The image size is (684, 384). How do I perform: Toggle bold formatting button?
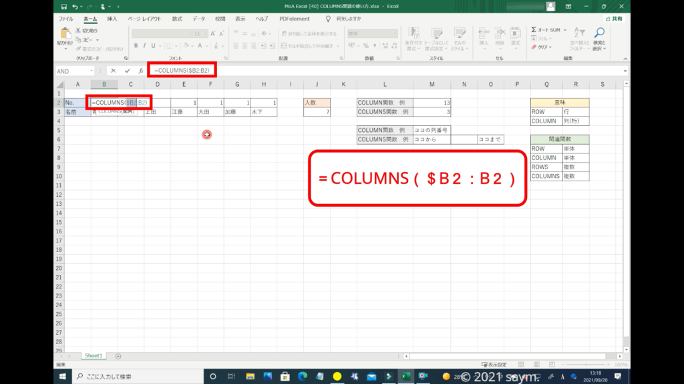click(x=136, y=46)
